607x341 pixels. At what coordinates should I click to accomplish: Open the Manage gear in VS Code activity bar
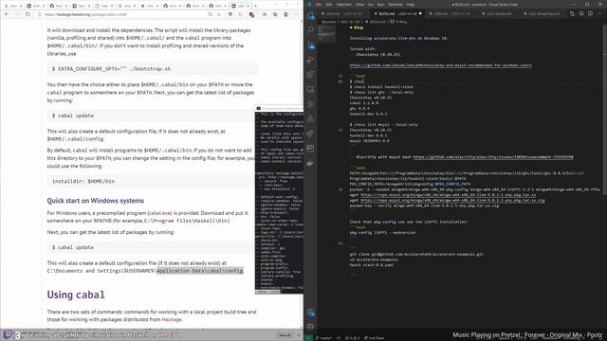[x=310, y=327]
